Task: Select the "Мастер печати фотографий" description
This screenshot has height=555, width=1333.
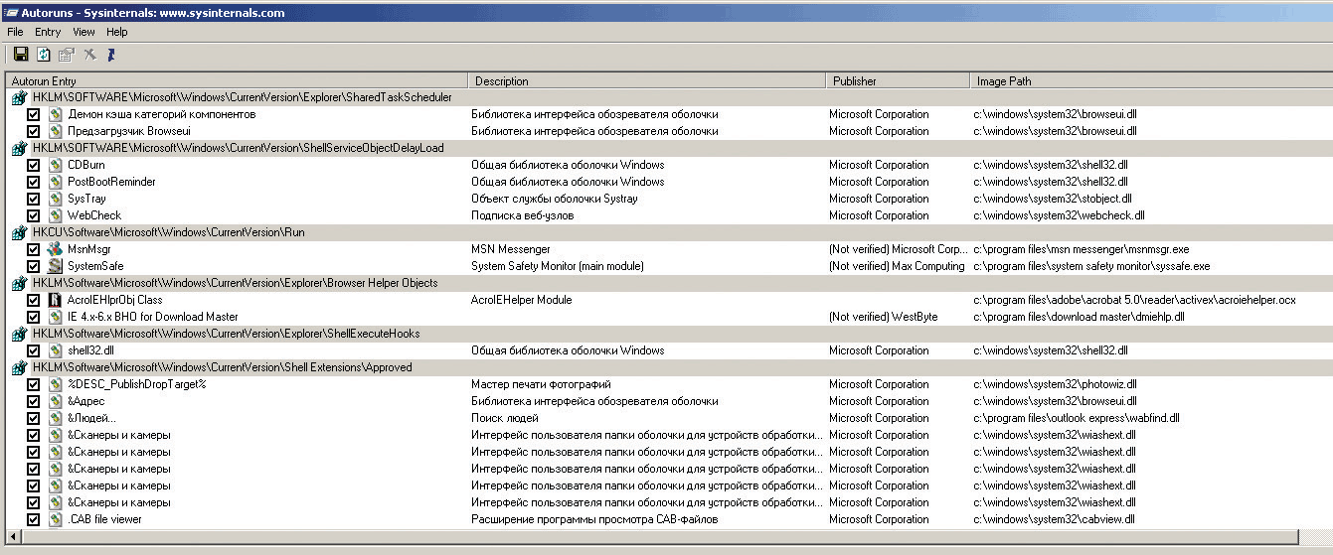Action: 541,384
